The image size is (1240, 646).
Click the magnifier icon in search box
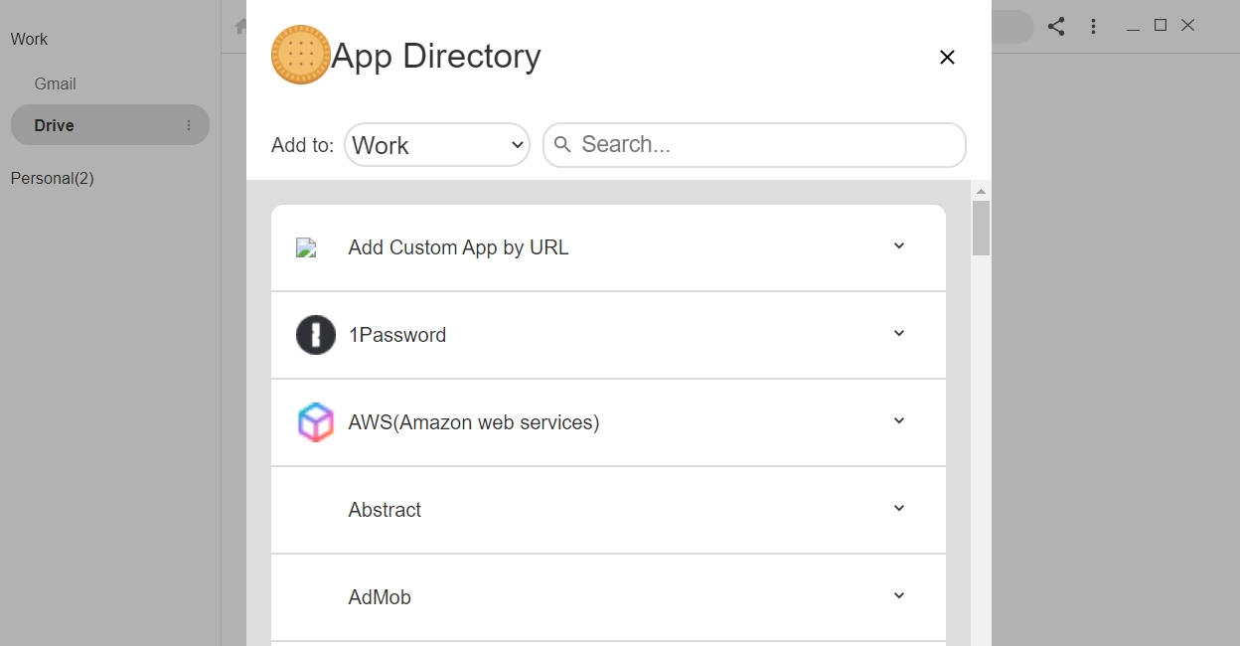point(562,145)
